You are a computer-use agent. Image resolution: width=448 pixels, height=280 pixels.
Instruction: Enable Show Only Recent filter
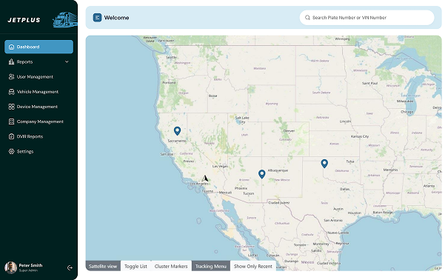point(253,266)
